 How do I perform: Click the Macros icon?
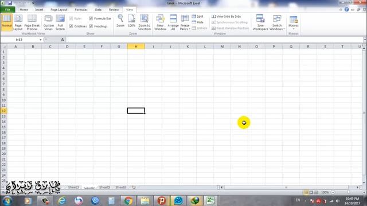pyautogui.click(x=294, y=20)
